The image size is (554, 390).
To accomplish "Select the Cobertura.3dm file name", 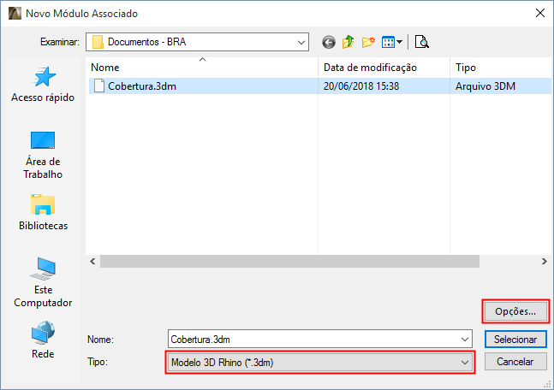I will (x=142, y=86).
